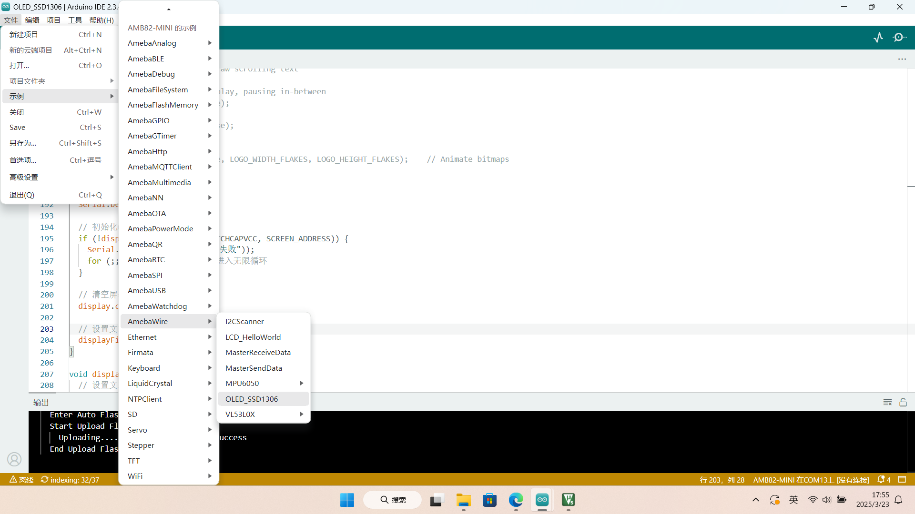Open Windows notification center bell
915x514 pixels.
tap(898, 500)
